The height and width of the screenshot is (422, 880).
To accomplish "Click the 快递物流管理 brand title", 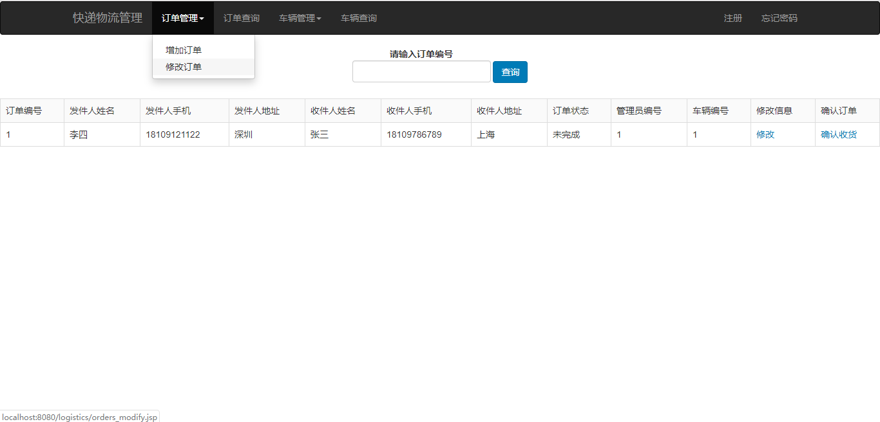I will coord(108,18).
